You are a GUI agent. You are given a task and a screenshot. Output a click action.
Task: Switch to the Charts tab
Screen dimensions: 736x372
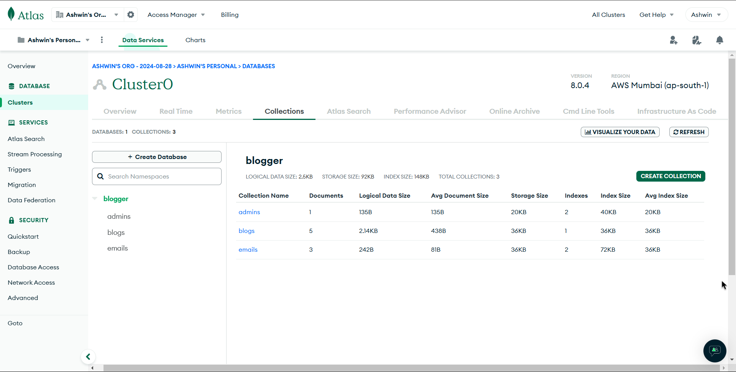(x=195, y=40)
